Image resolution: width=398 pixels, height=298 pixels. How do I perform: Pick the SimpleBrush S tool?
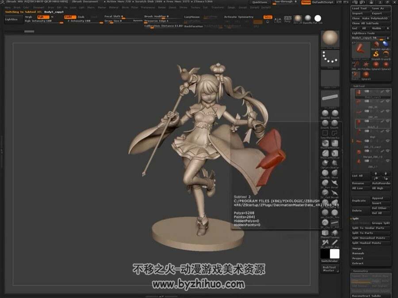(x=376, y=54)
